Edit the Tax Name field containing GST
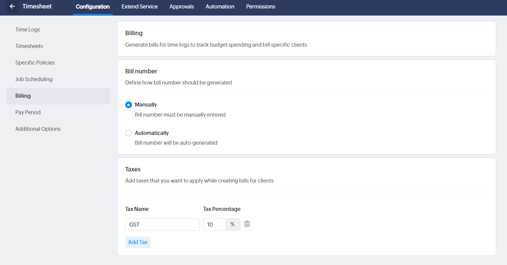The width and height of the screenshot is (507, 265). (162, 224)
